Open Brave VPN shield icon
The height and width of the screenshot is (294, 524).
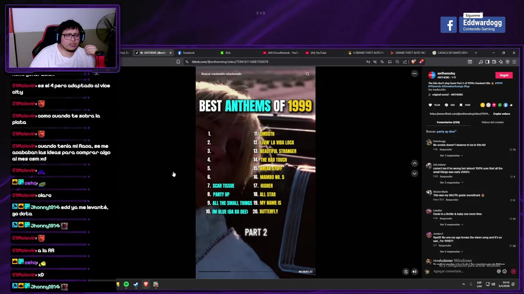[x=508, y=62]
